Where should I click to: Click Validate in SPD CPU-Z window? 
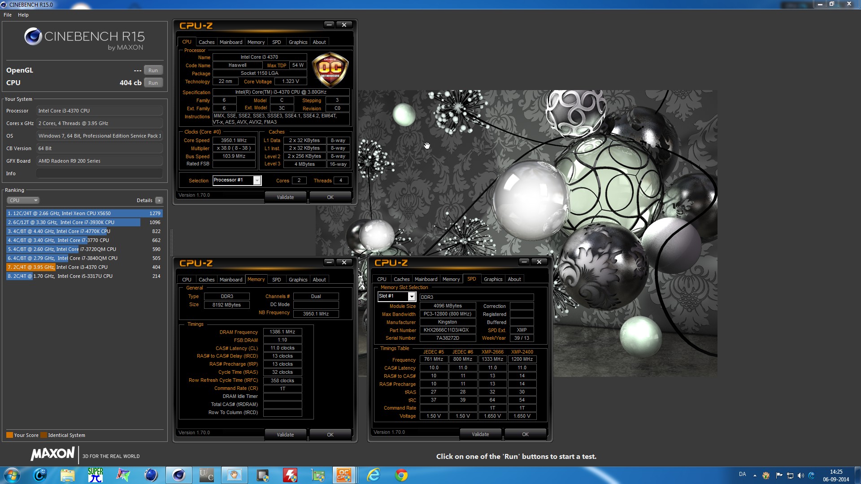point(480,434)
